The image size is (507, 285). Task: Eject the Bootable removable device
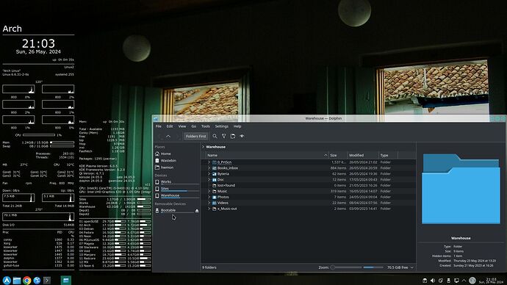pos(197,211)
